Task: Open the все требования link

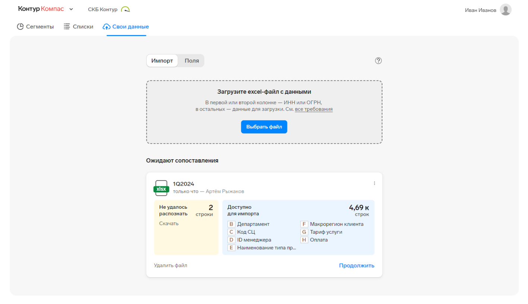Action: pyautogui.click(x=314, y=109)
